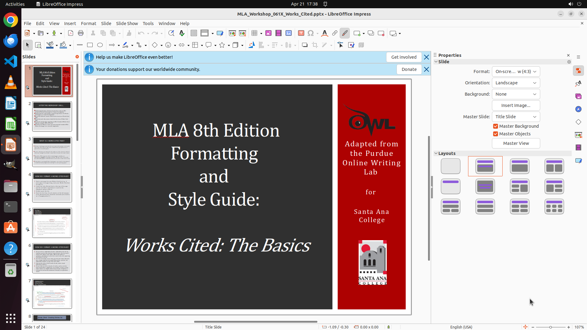Click Insert Text Box icon
The height and width of the screenshot is (330, 587).
coord(301,33)
